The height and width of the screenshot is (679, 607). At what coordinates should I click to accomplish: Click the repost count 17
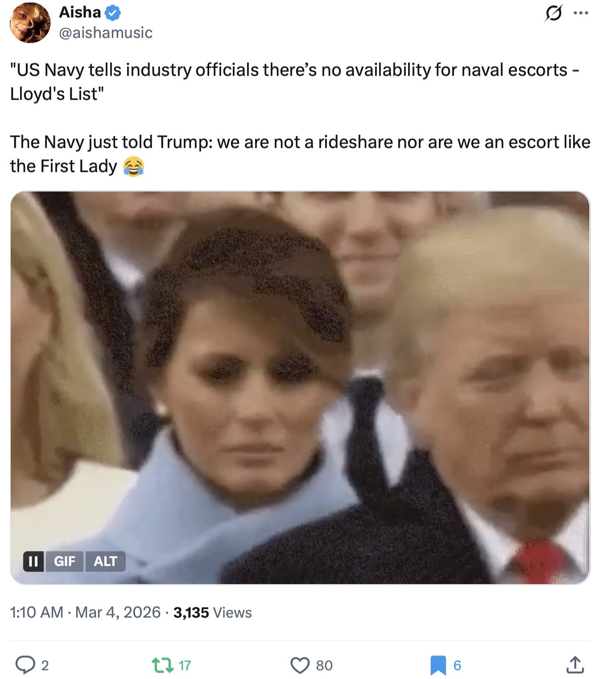coord(185,665)
